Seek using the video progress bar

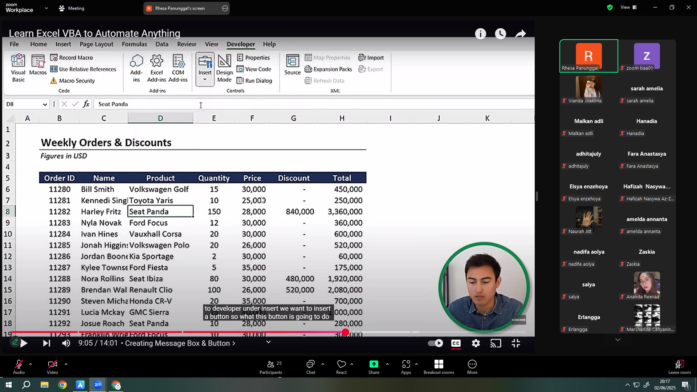269,332
